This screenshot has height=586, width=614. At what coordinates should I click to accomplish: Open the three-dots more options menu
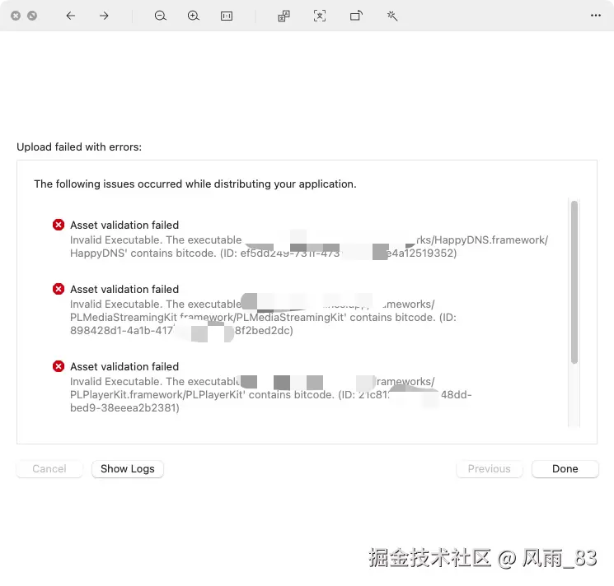point(596,16)
